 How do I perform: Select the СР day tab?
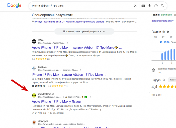[x=171, y=37]
